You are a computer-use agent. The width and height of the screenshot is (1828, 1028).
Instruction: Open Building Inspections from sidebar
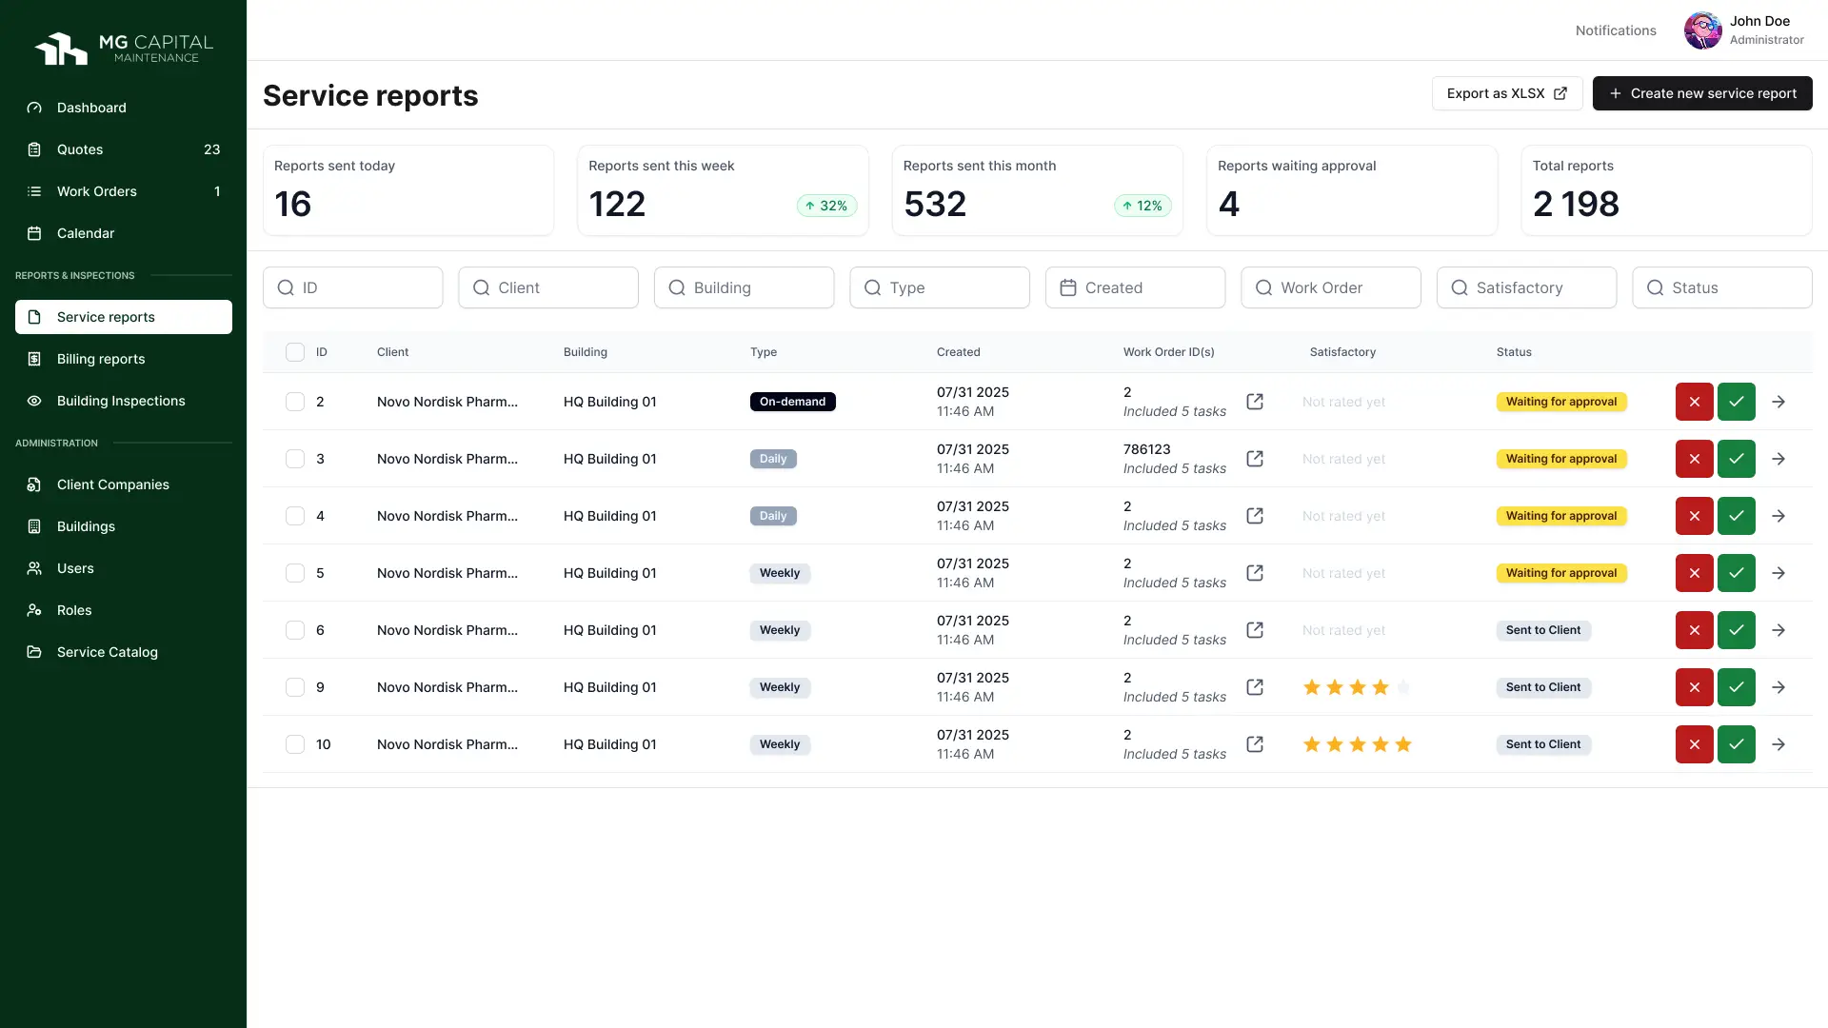coord(121,401)
